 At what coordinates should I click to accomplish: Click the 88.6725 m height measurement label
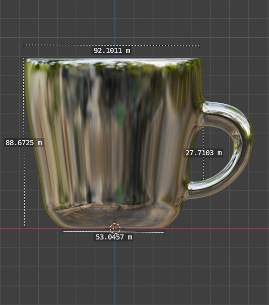24,143
